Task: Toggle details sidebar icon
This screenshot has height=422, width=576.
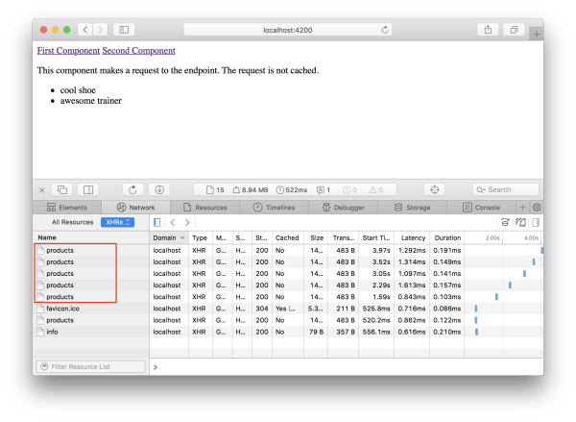Action: (536, 222)
